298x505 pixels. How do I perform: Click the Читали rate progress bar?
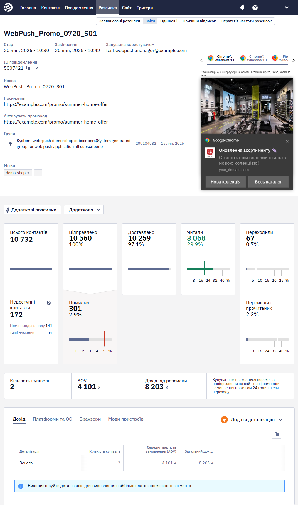pos(208,269)
